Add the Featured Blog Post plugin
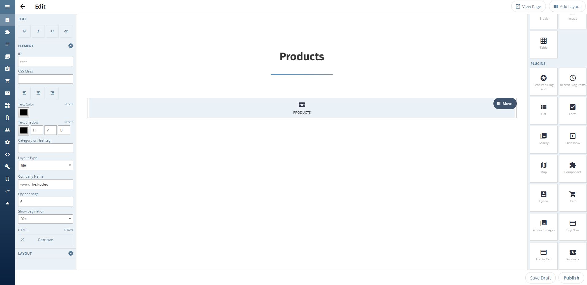 (543, 81)
